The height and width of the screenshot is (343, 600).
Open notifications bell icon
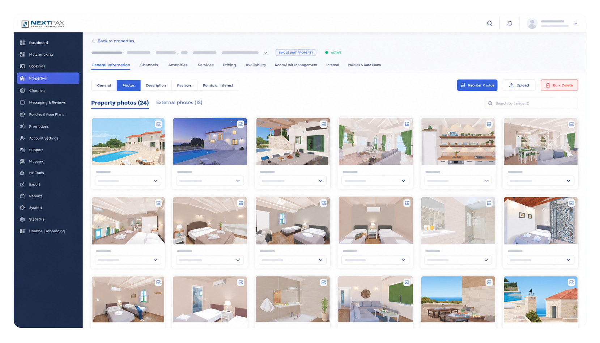click(x=510, y=24)
